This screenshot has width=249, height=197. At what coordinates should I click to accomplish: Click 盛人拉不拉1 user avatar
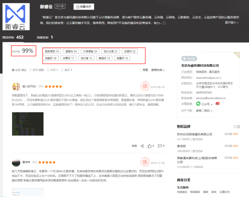coord(16,86)
